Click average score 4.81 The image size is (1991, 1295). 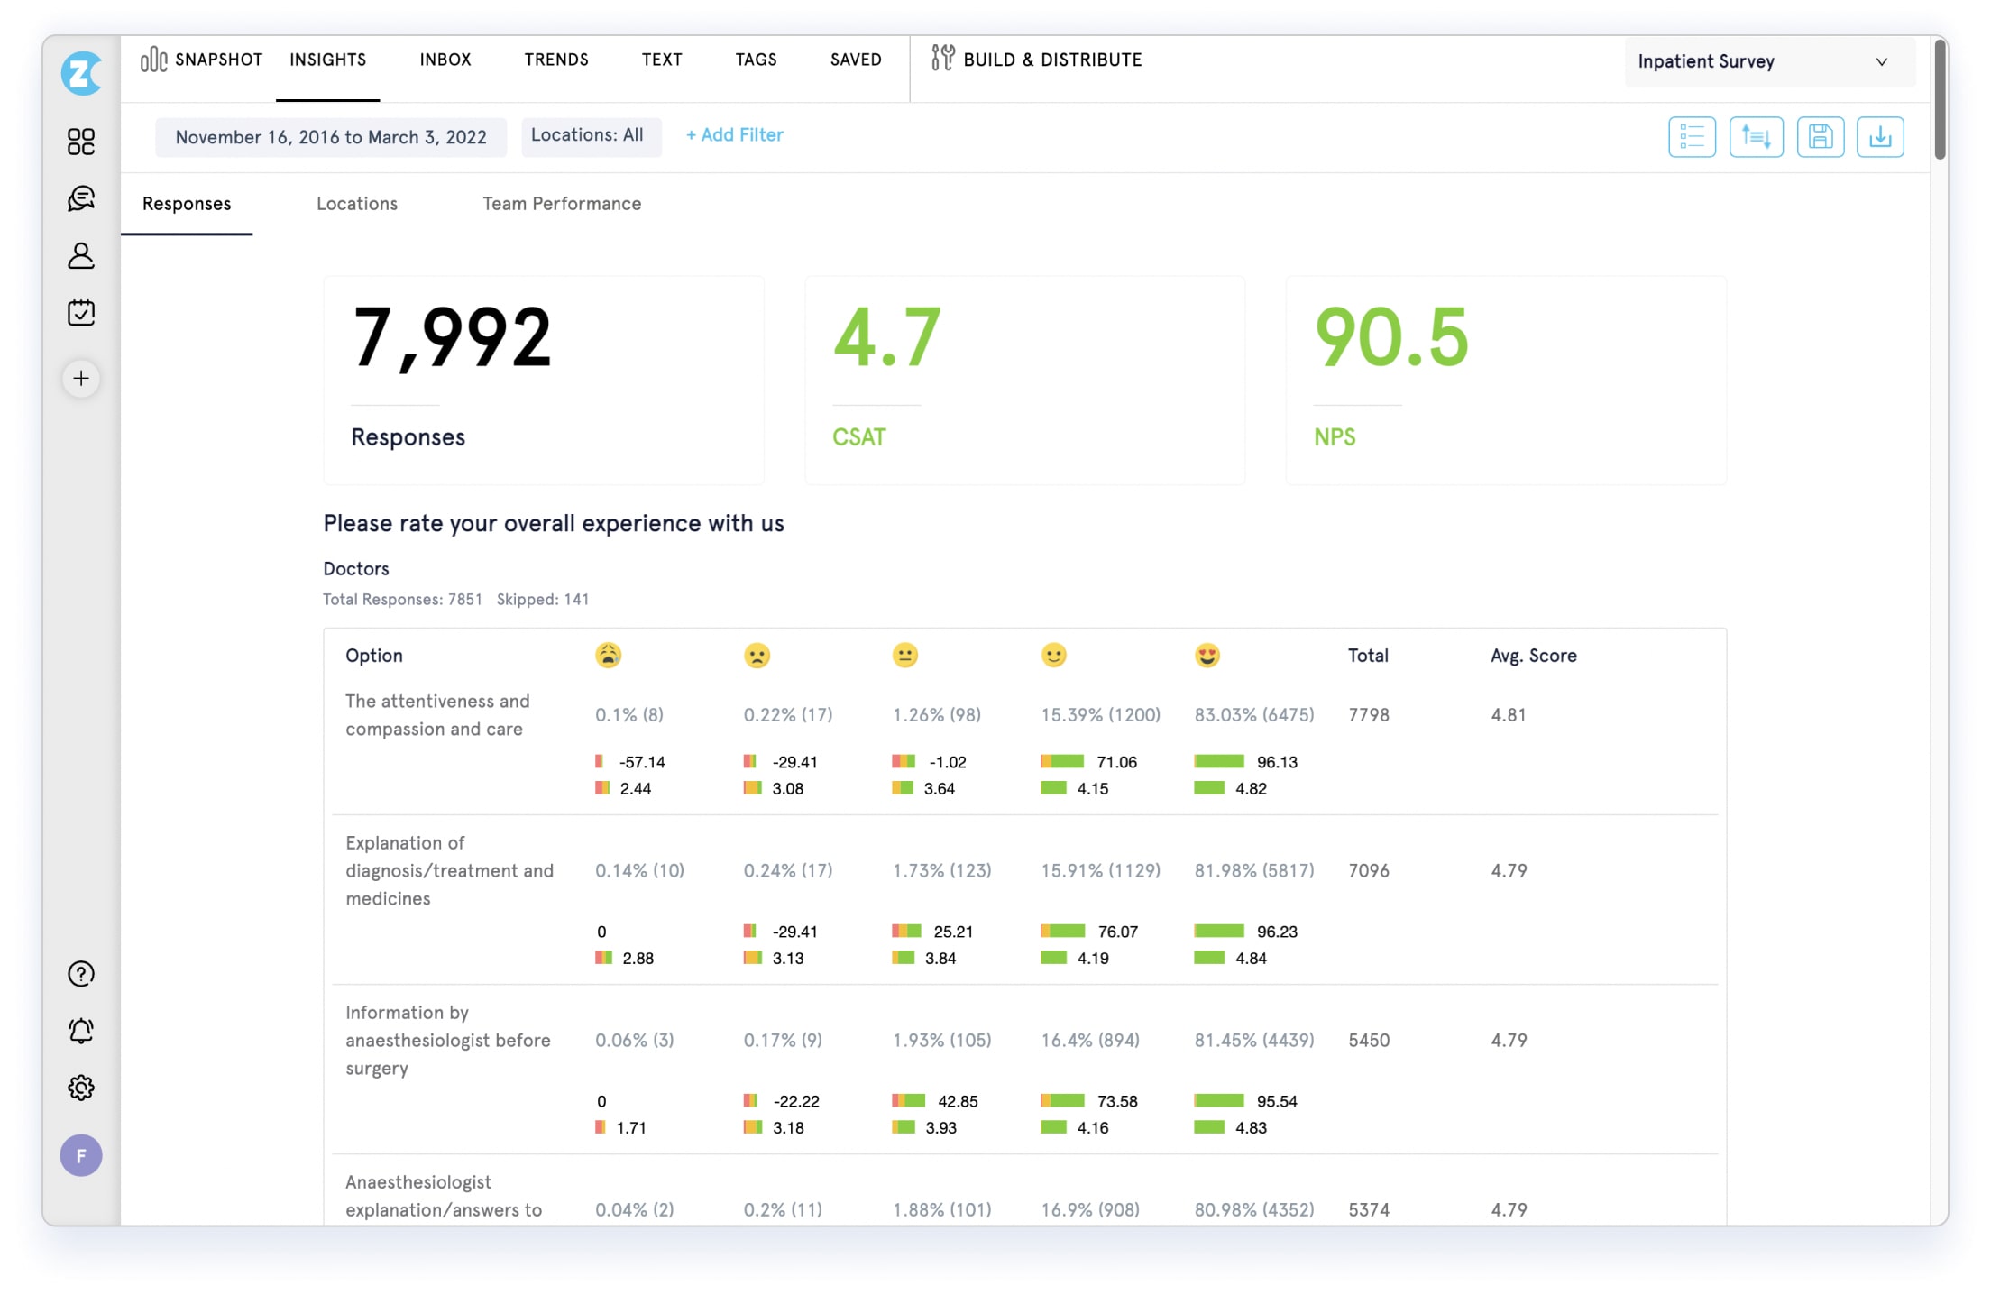click(x=1509, y=715)
